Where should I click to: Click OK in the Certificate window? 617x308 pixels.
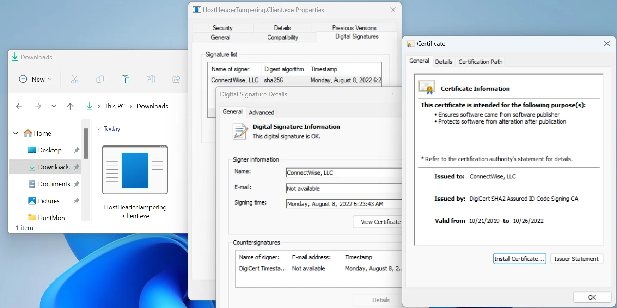pyautogui.click(x=592, y=297)
